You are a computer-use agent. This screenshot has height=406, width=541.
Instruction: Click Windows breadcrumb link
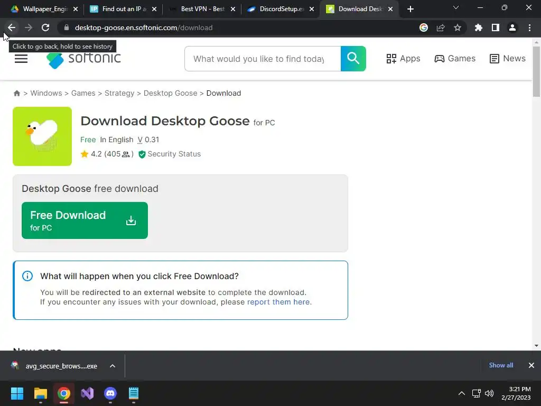(x=46, y=93)
